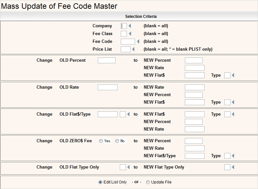Click NEW Flat$ field in OLD Flat$/Type section
Screen dimensions: 258x189
point(195,114)
